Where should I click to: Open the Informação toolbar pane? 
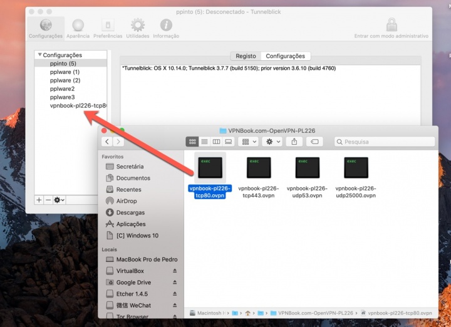tap(166, 28)
